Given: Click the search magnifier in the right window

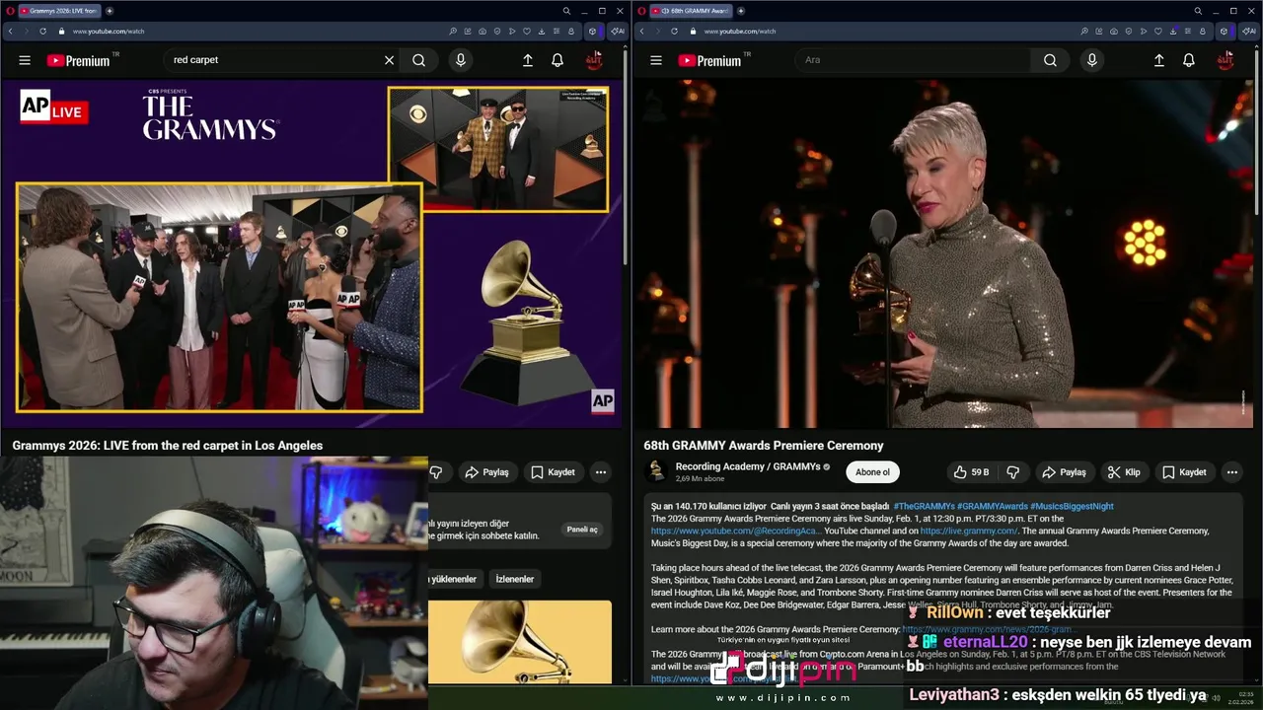Looking at the screenshot, I should (x=1051, y=60).
